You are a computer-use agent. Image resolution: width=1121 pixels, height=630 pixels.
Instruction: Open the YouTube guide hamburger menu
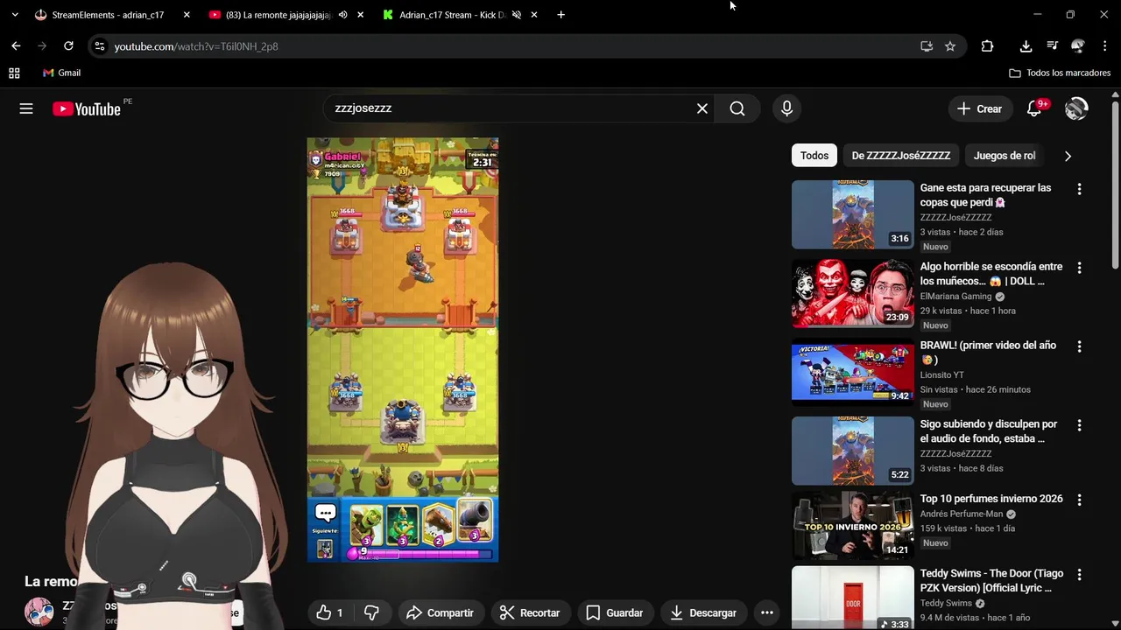[26, 108]
